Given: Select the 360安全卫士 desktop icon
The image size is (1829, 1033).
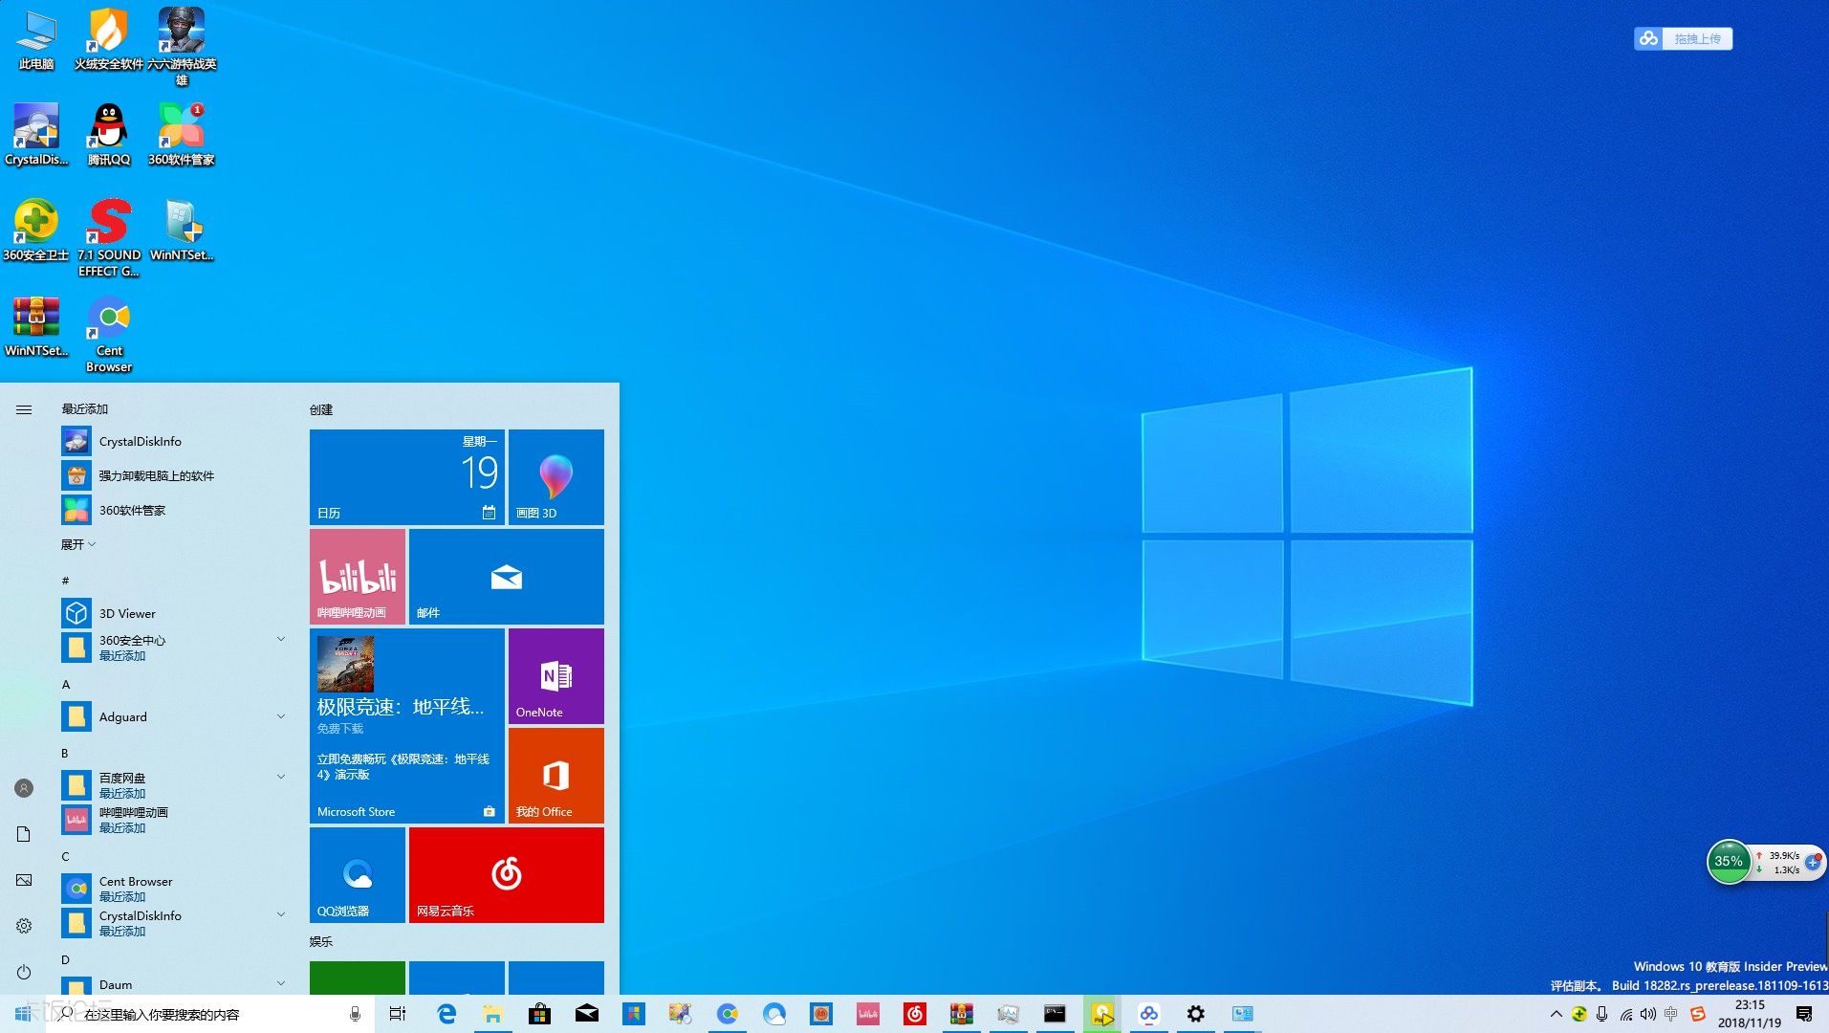Looking at the screenshot, I should tap(36, 230).
